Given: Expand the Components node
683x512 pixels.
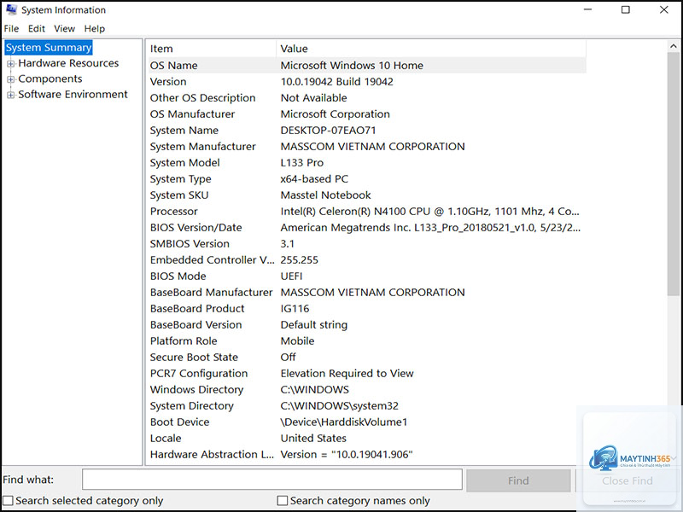Looking at the screenshot, I should [x=10, y=79].
